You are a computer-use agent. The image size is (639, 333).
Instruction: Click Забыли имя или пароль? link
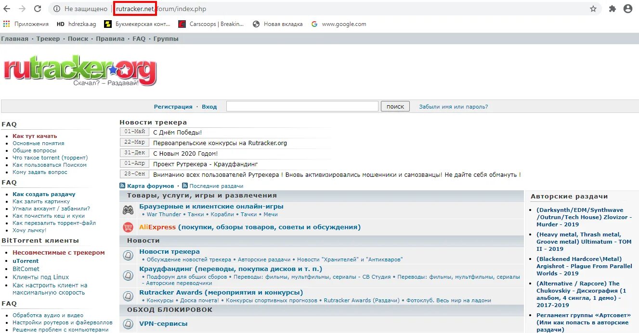[x=454, y=107]
